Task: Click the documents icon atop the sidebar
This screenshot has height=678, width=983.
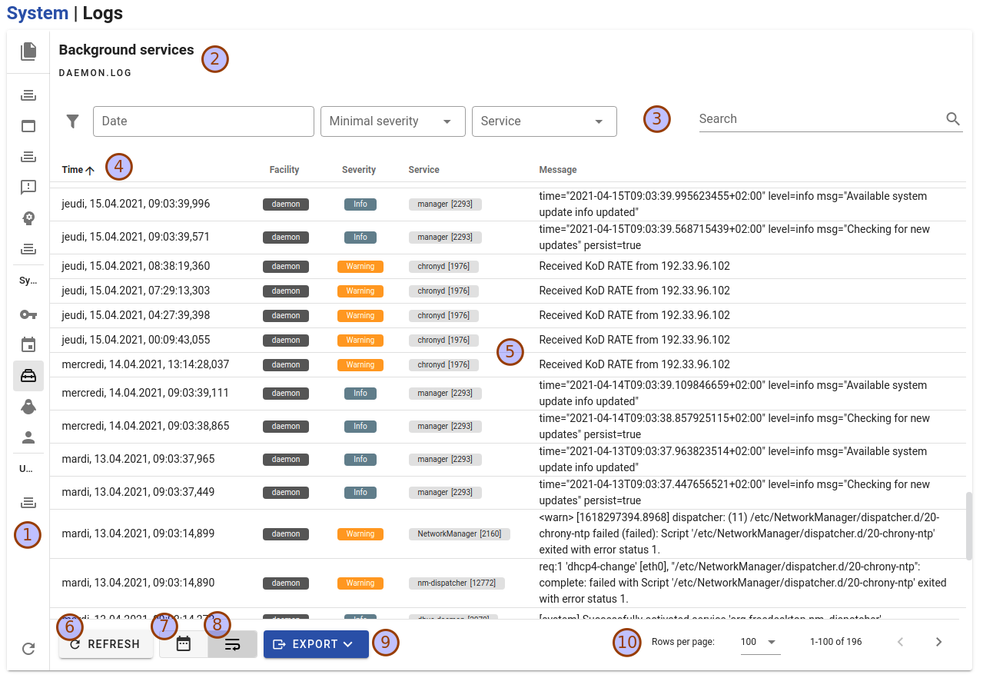Action: 28,52
